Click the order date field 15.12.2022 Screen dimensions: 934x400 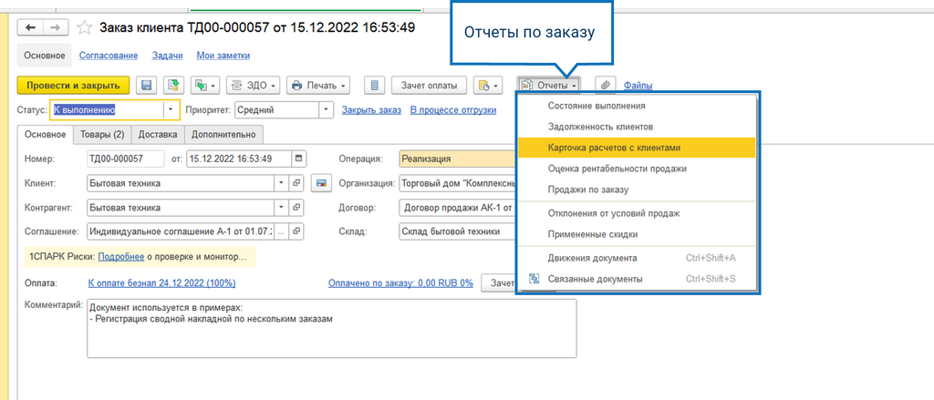(239, 159)
